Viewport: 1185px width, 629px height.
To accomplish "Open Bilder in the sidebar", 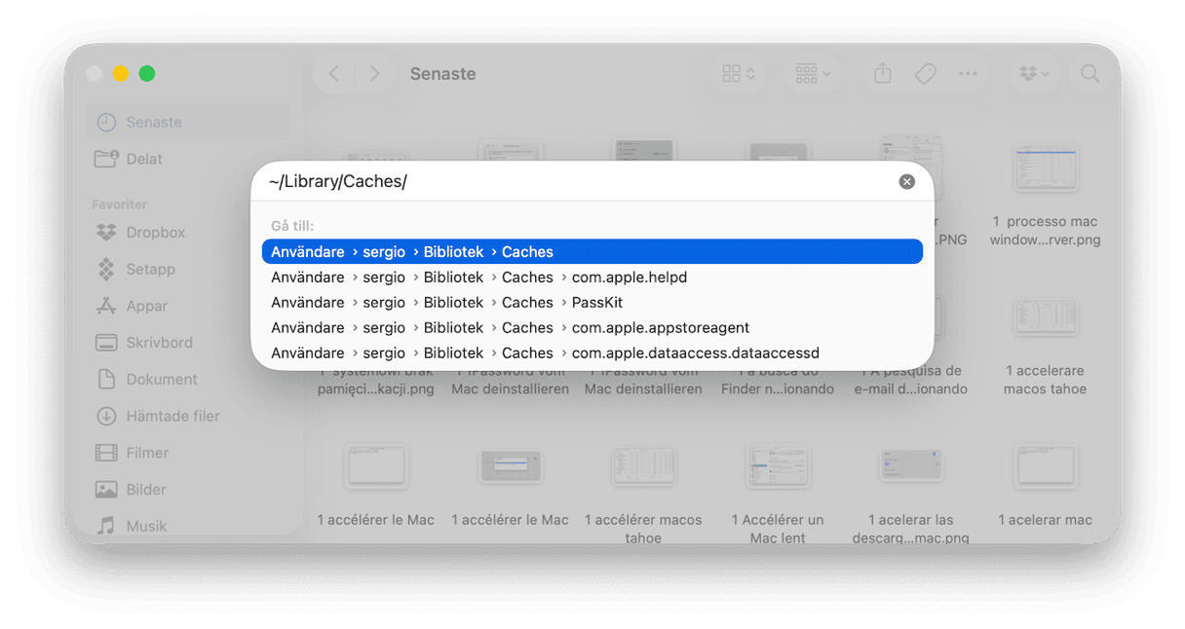I will (188, 490).
